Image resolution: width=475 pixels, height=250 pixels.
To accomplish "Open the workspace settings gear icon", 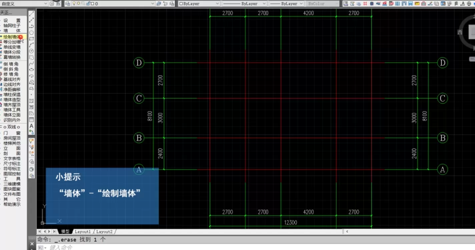I will 51,4.
